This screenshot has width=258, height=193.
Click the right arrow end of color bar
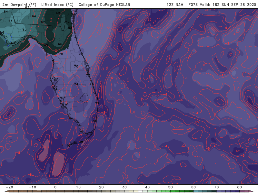point(252,191)
